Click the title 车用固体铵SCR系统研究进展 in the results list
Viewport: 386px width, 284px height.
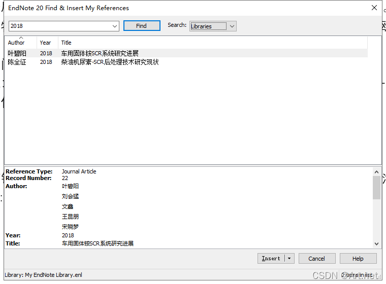coord(100,53)
